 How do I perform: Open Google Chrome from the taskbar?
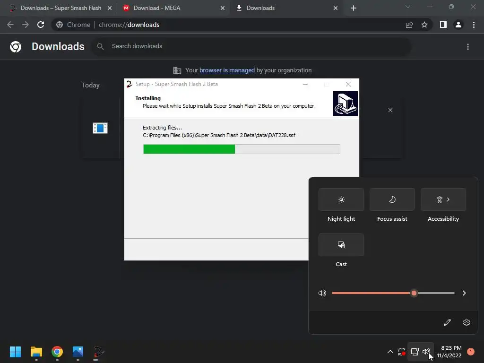pyautogui.click(x=57, y=352)
